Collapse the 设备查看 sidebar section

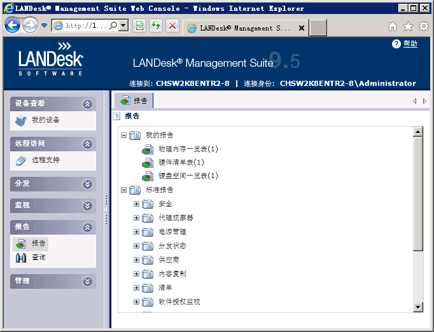coord(87,104)
